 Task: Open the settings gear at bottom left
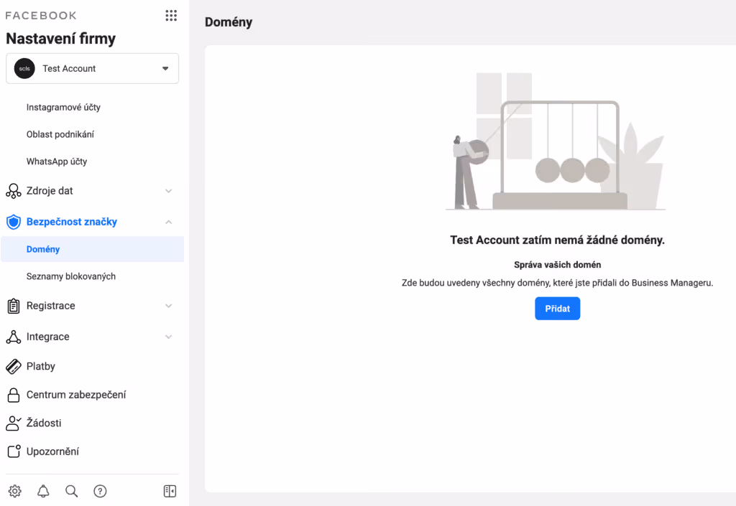click(14, 491)
